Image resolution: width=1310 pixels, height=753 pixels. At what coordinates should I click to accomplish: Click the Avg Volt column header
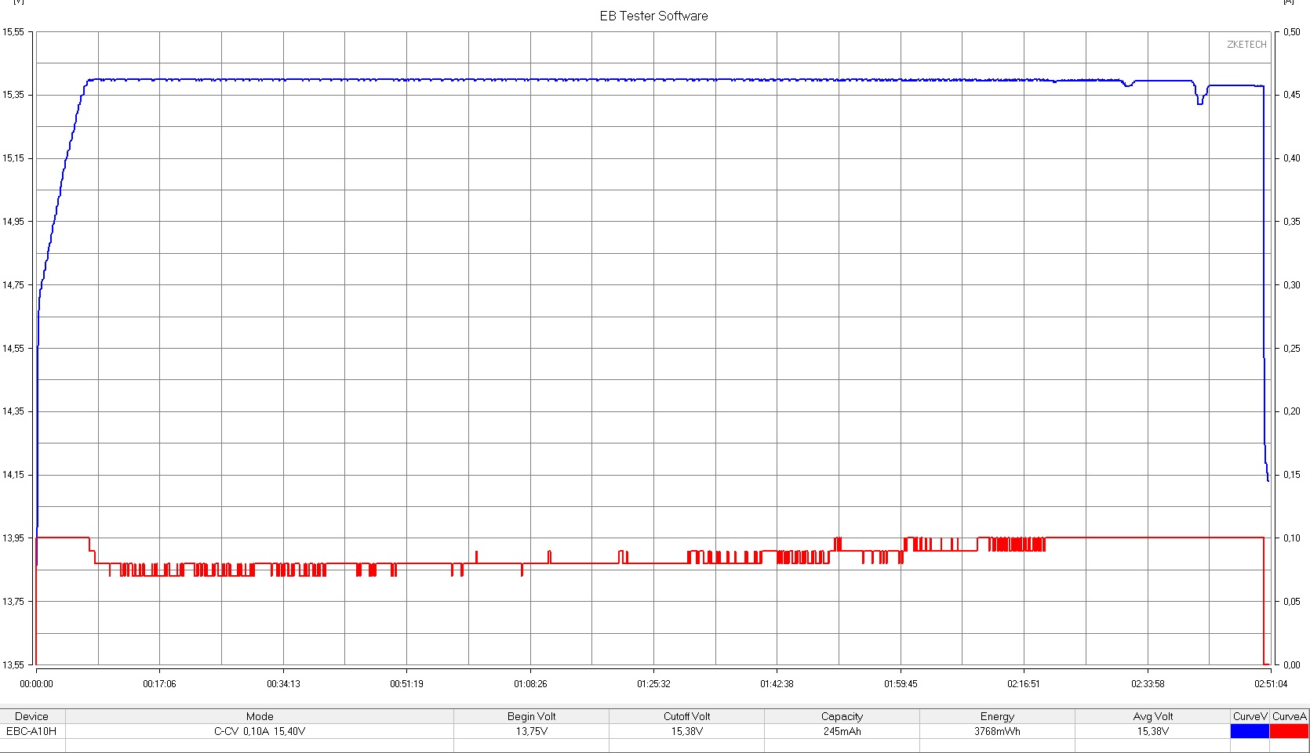click(1152, 716)
